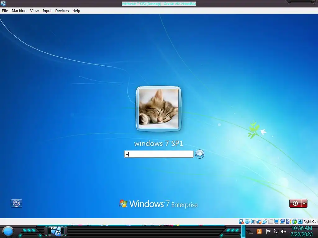Open the Ease of Access button
The image size is (318, 238).
pyautogui.click(x=16, y=203)
